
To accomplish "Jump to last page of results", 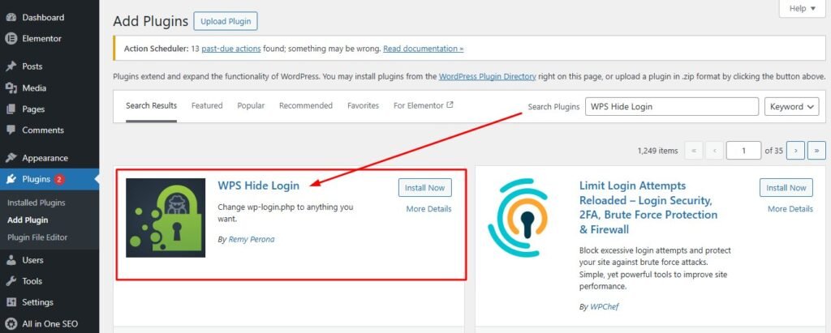I will point(816,151).
